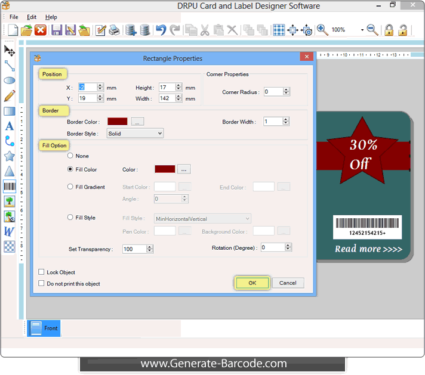Click the Fill Color red swatch

coord(165,169)
